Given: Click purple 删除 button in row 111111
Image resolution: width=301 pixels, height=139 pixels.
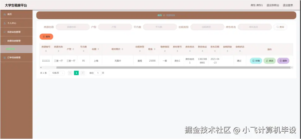Looking at the screenshot, I should click(x=283, y=61).
